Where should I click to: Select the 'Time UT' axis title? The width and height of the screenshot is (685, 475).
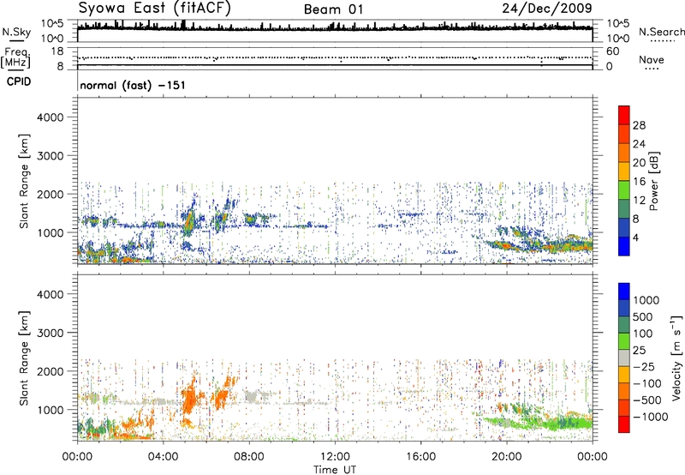tap(335, 470)
